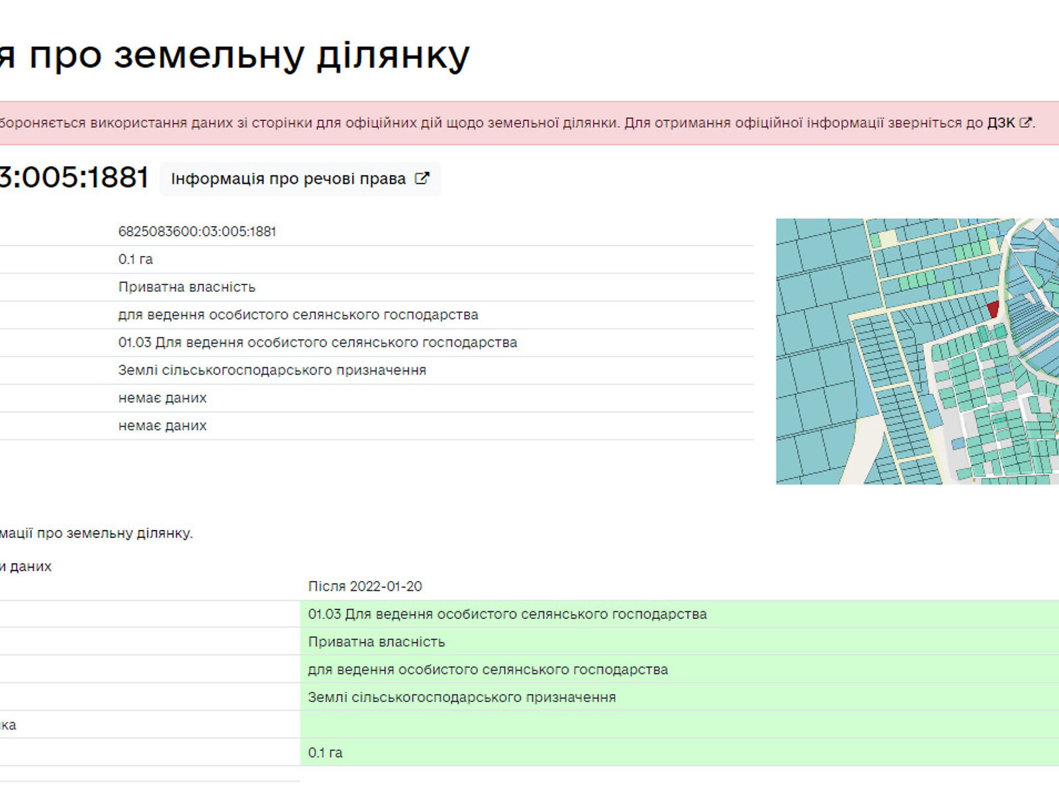
Task: Click для ведення особистого селянського господарства in upper table
Action: (x=299, y=315)
